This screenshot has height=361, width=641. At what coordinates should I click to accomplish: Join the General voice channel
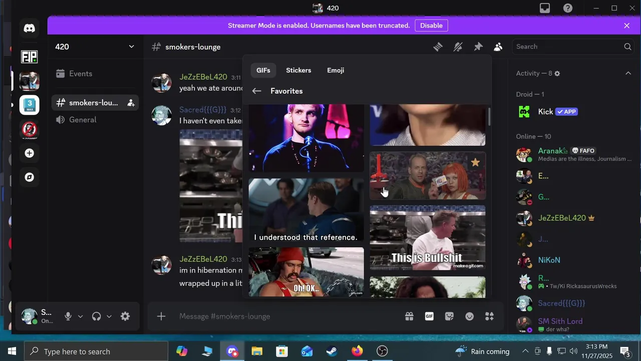95,120
